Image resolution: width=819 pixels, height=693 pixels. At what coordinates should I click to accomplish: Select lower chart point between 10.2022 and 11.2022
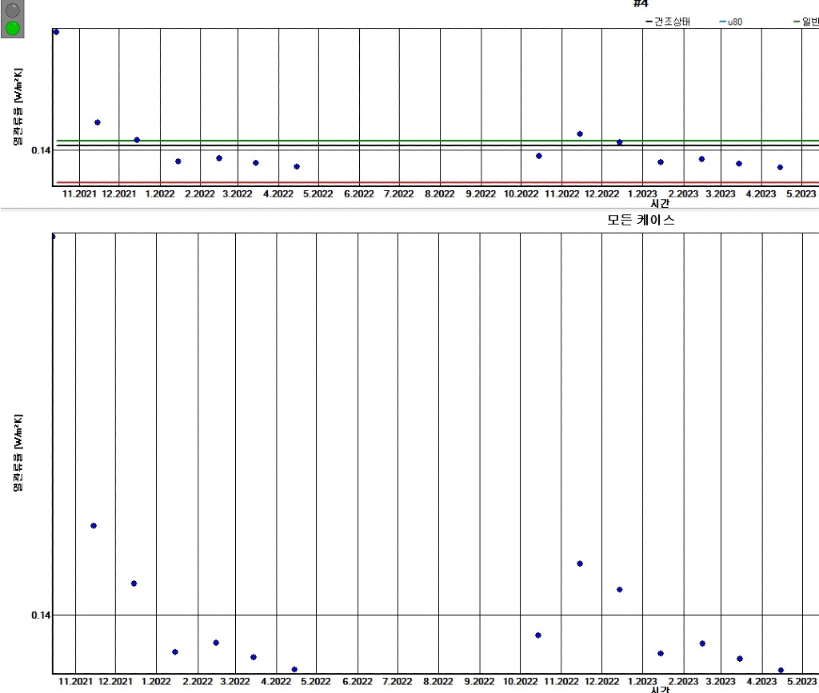click(538, 635)
